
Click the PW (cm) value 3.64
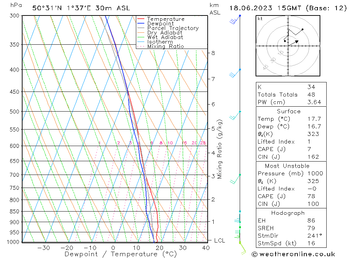[x=314, y=102]
